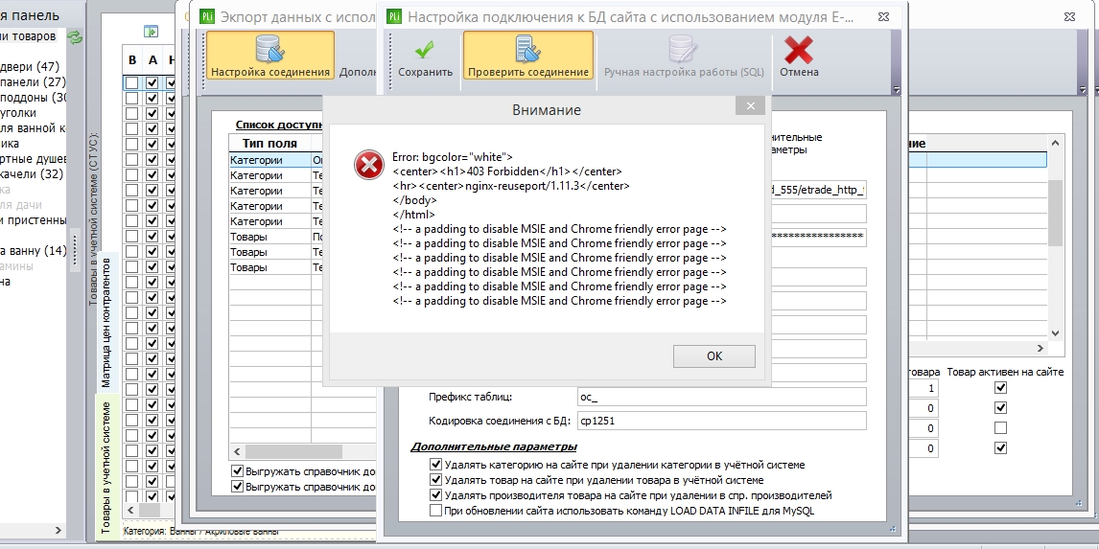This screenshot has height=549, width=1099.
Task: Click dotted splitter handle of left panel
Action: [x=75, y=252]
